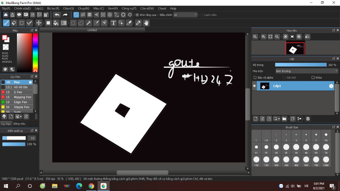
Task: Expand add layer dropdown arrow
Action: point(279,119)
